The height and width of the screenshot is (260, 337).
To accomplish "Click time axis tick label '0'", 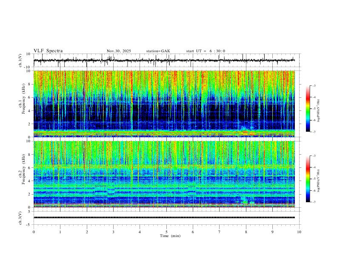I will click(x=34, y=232).
